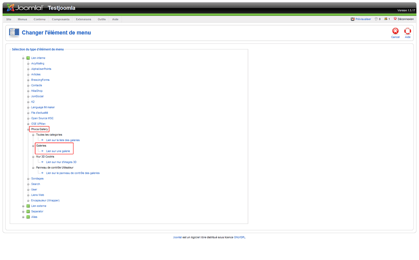
Task: Click the User tree item
Action: [x=34, y=190]
